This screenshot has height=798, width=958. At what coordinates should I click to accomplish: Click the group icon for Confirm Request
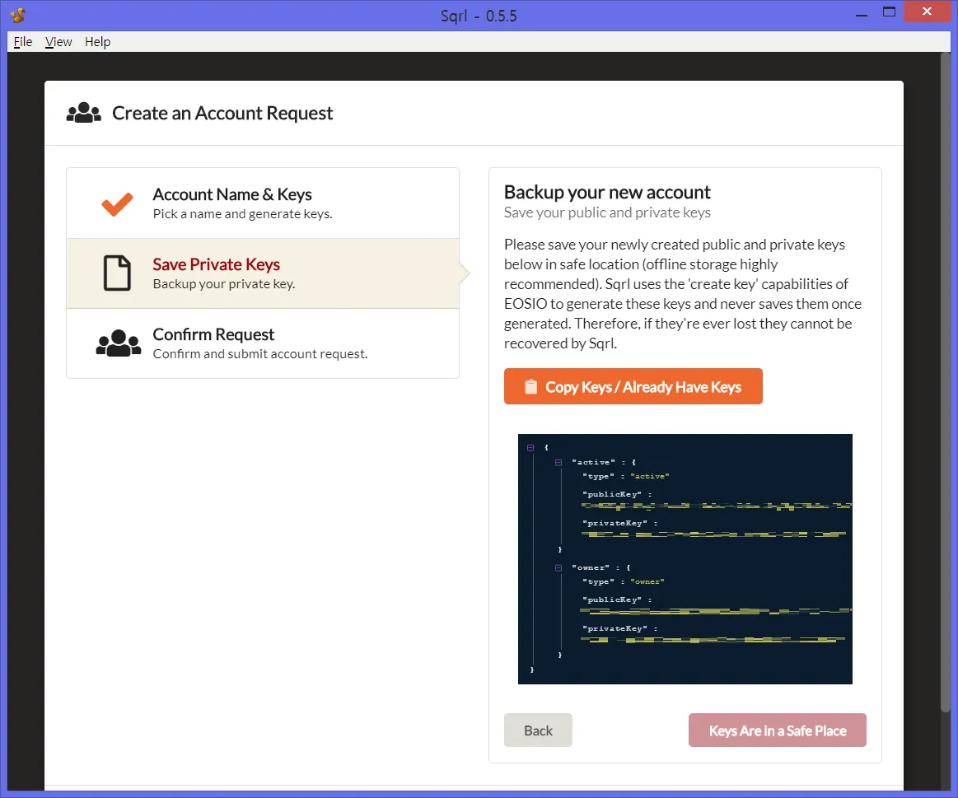[118, 343]
